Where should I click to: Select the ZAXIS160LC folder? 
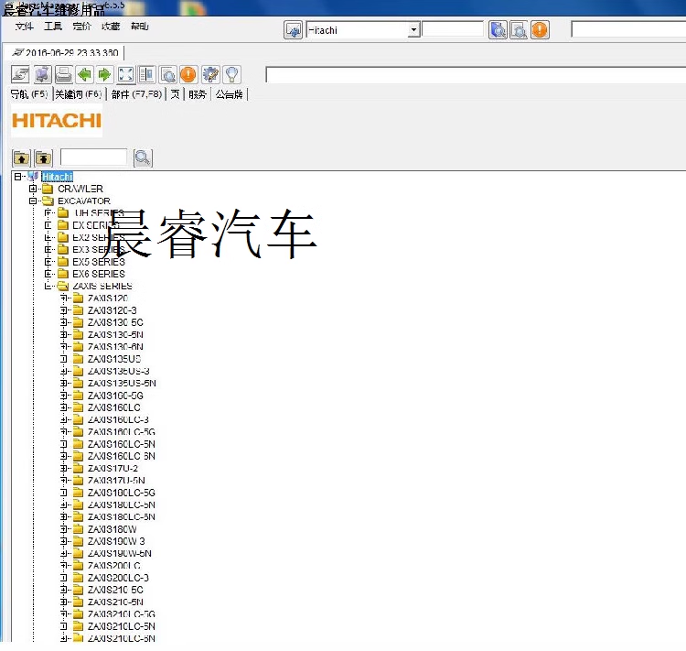tap(113, 407)
